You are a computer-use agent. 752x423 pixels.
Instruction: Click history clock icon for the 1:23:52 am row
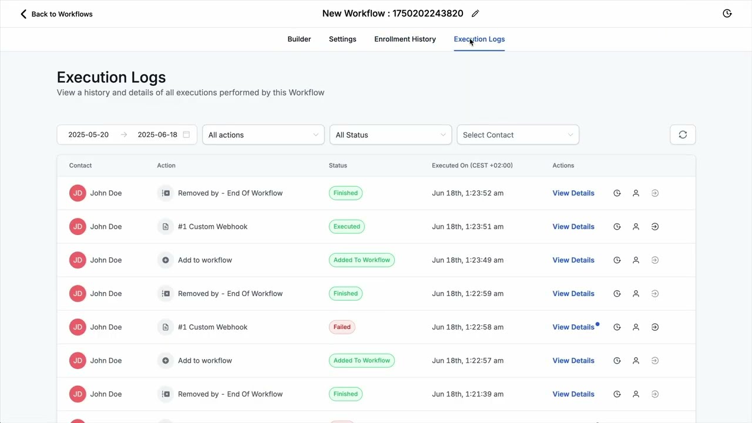(617, 193)
